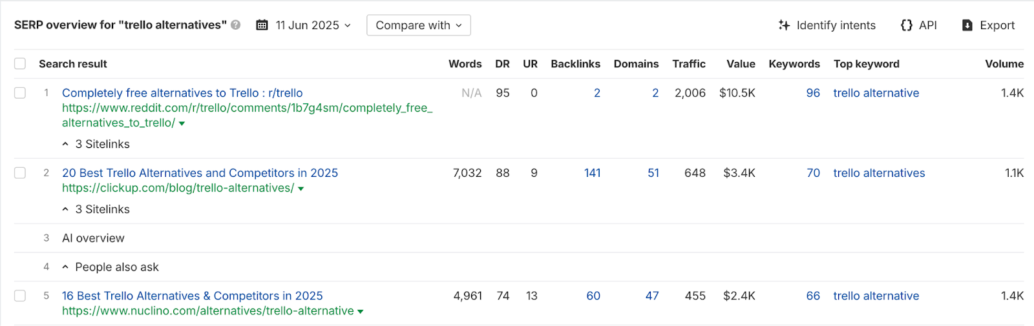Screen dimensions: 1034x326
Task: Open the Completely free alternatives to Trello link
Action: (182, 93)
